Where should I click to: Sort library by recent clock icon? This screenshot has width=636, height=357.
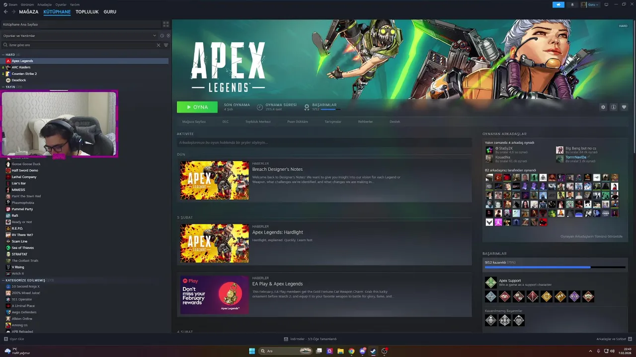click(161, 36)
